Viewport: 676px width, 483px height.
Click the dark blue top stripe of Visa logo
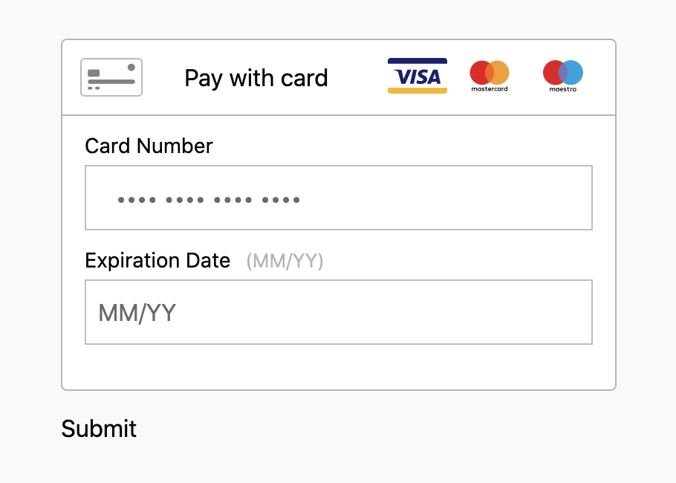point(417,61)
